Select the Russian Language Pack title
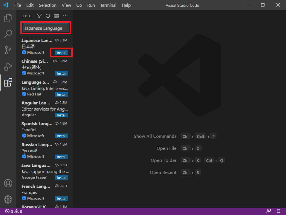286x215 pixels. (37, 145)
